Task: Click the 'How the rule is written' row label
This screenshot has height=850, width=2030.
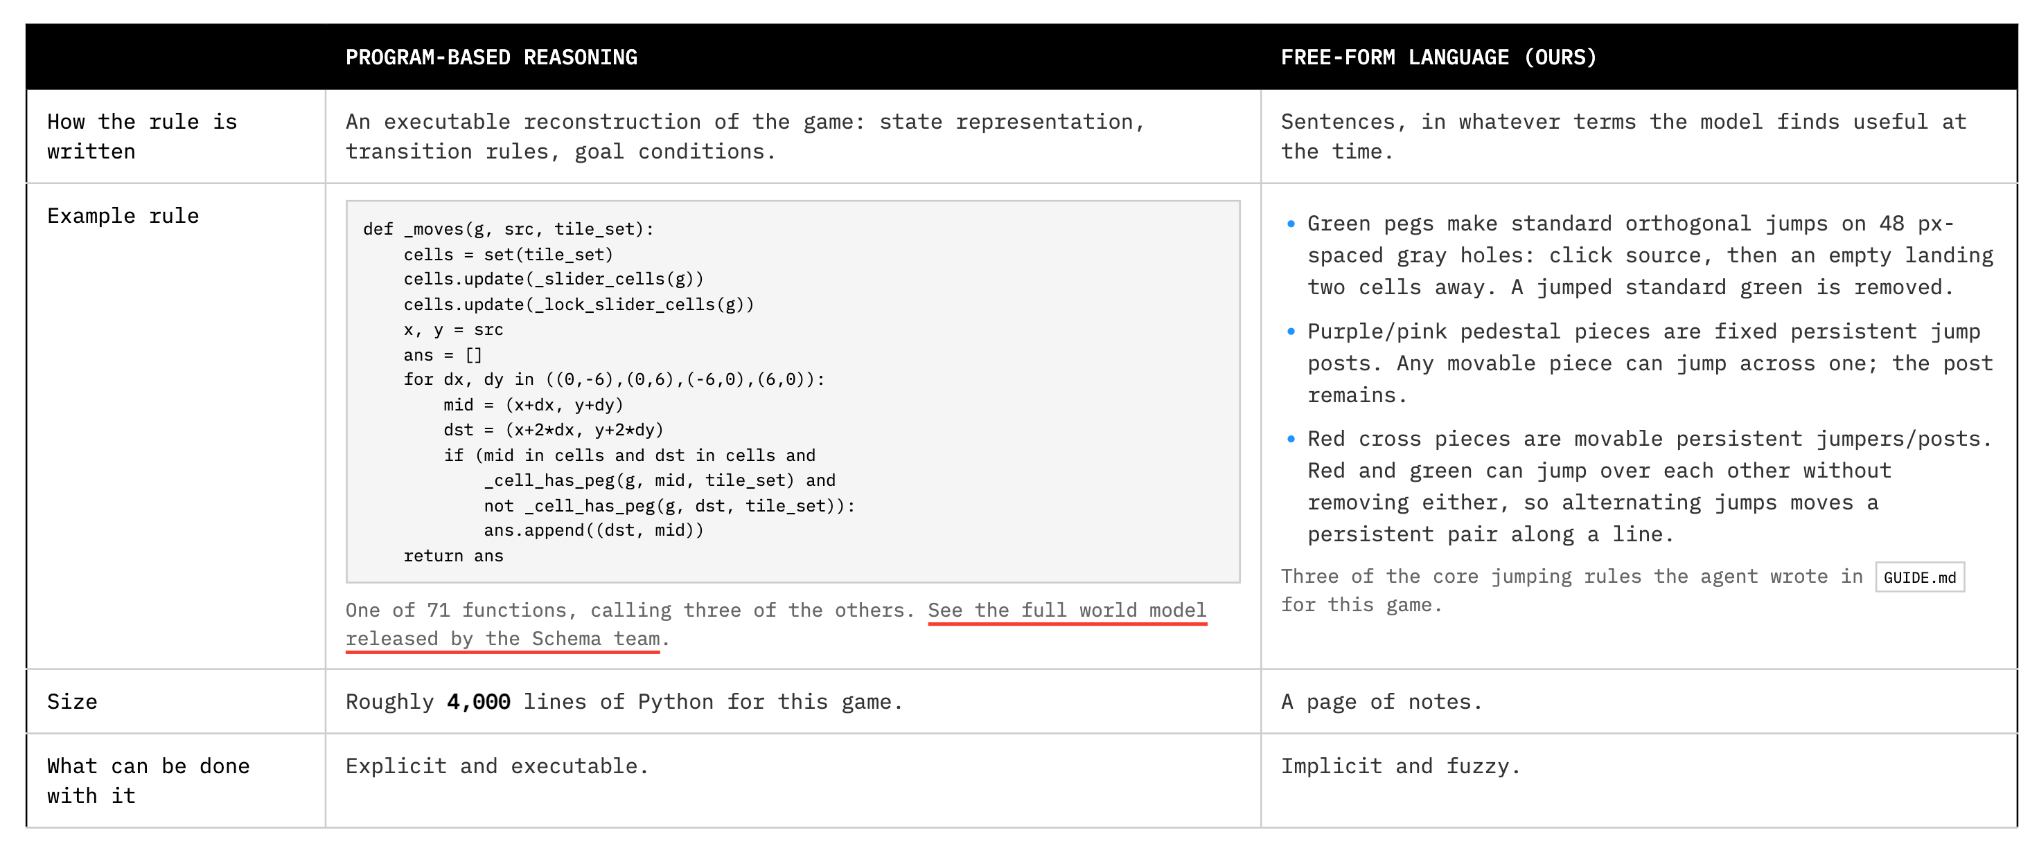Action: coord(142,136)
